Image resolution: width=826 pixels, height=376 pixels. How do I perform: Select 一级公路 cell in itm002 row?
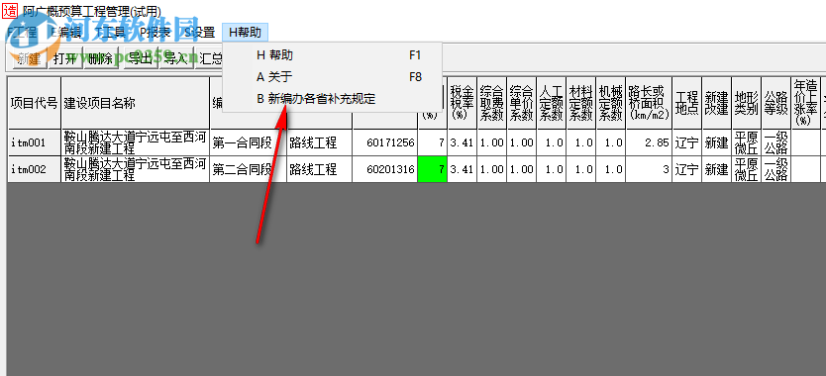[776, 169]
